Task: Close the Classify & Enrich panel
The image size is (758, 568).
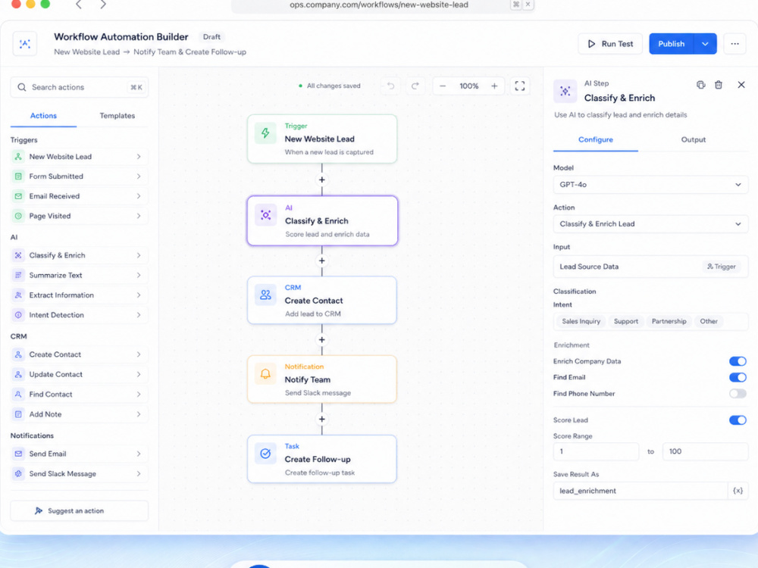Action: tap(741, 85)
